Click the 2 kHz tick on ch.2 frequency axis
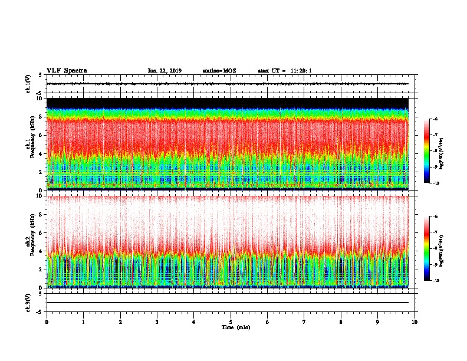This screenshot has height=361, width=467. pos(41,270)
